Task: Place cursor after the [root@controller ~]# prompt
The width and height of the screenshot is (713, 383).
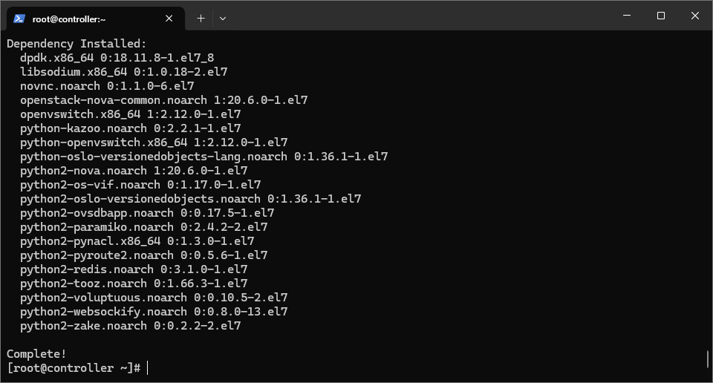Action: click(x=148, y=368)
